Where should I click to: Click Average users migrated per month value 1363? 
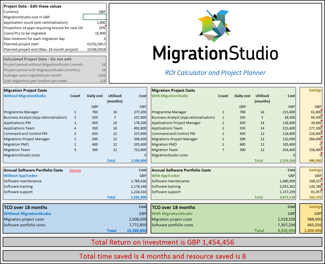point(102,76)
